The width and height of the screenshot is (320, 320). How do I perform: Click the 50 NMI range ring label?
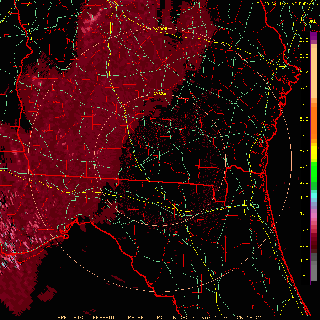point(160,94)
